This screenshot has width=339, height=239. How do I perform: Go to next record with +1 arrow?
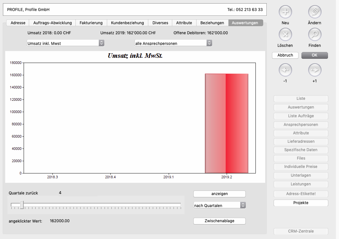tap(314, 70)
